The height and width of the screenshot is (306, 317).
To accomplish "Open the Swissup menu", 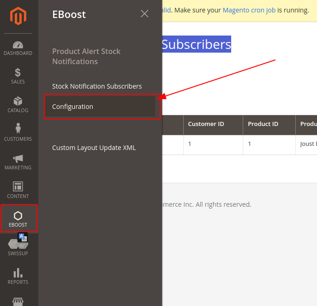I will 18,248.
